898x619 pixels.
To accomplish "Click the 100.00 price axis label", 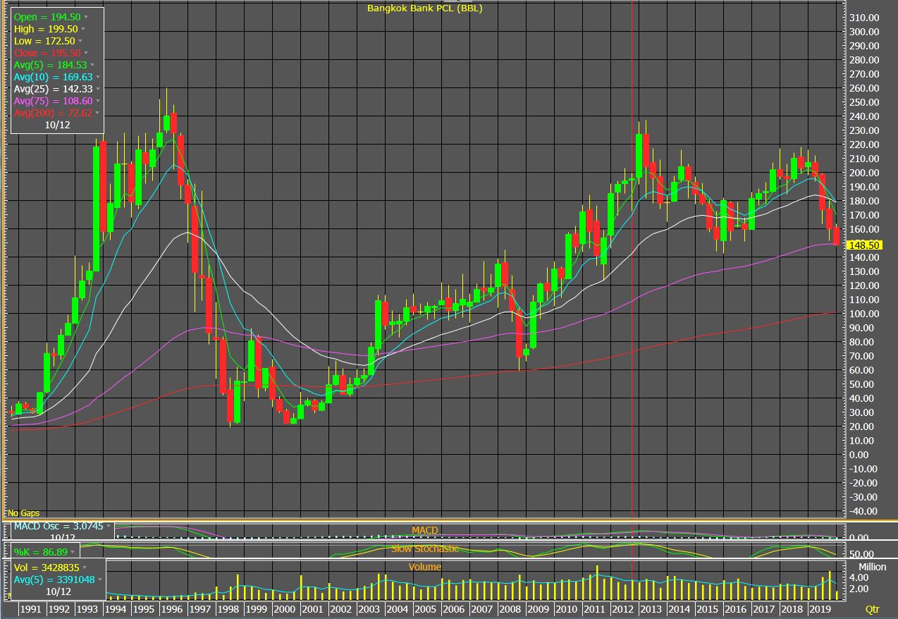I will pos(863,314).
